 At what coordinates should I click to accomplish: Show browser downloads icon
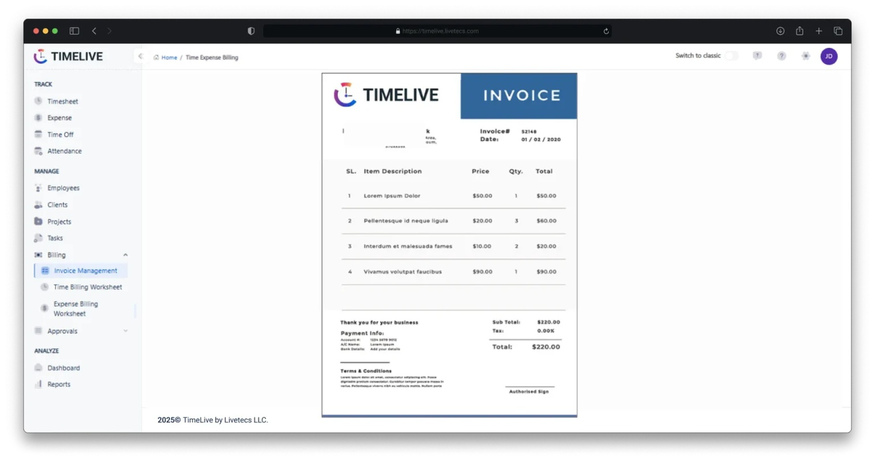tap(780, 31)
